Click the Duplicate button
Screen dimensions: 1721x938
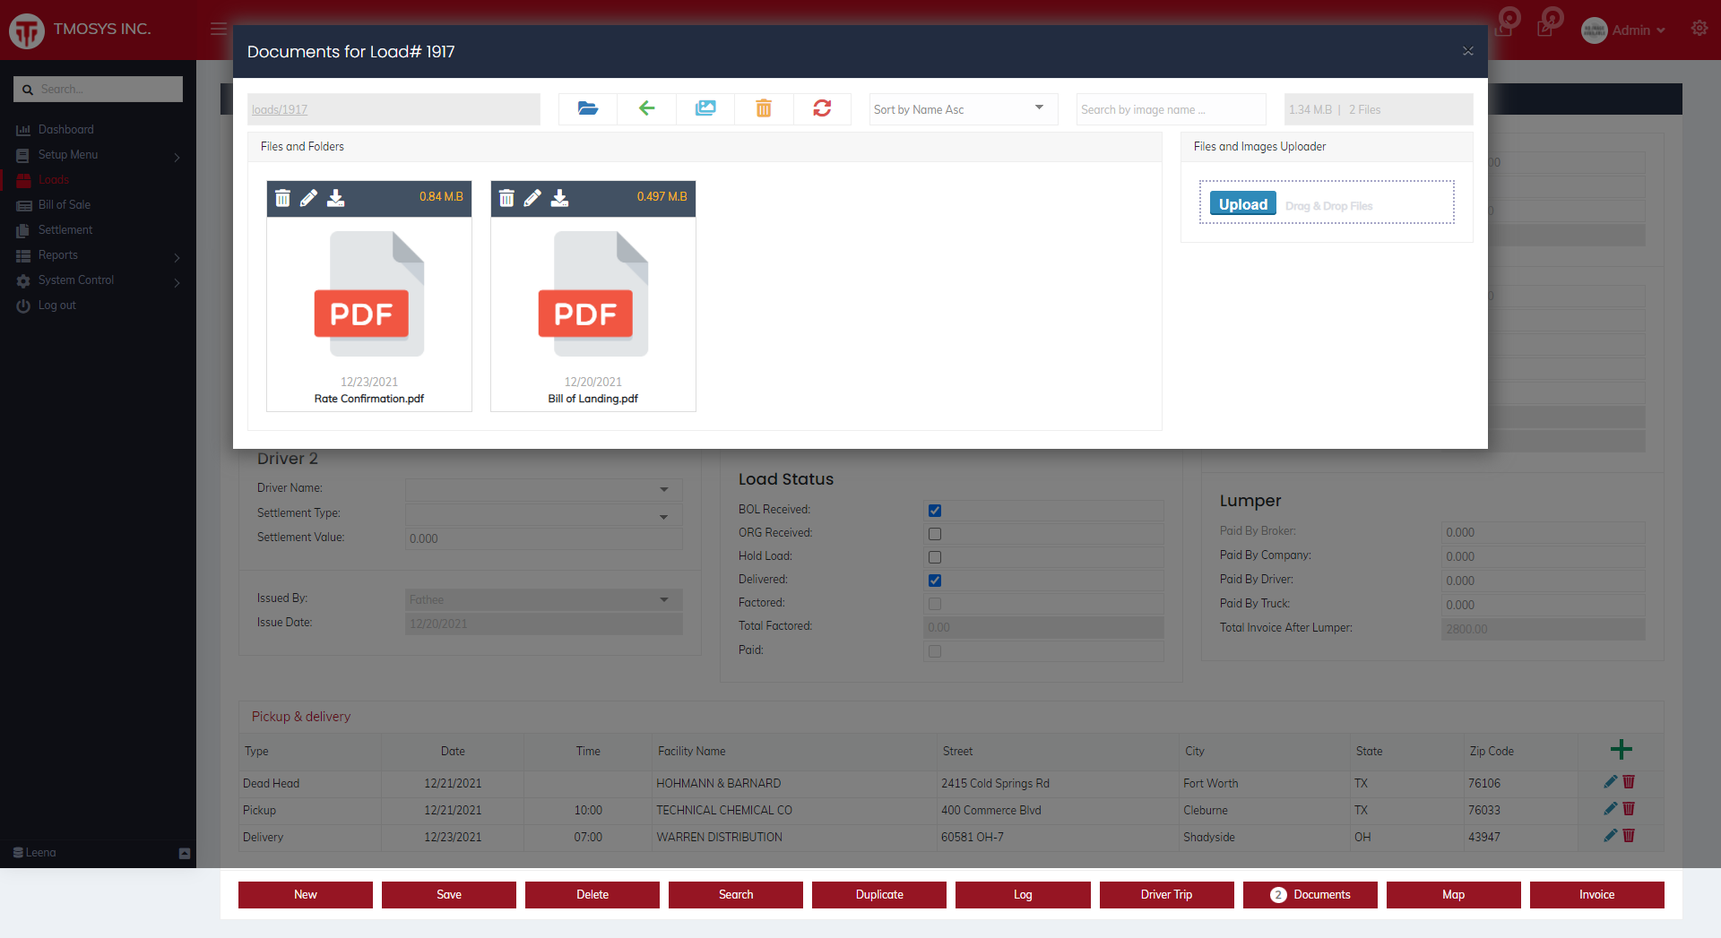pyautogui.click(x=879, y=894)
